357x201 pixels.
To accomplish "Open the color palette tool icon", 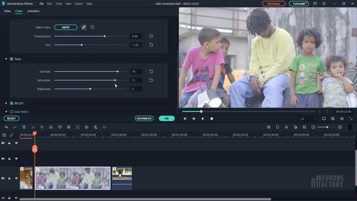I will pos(60,127).
